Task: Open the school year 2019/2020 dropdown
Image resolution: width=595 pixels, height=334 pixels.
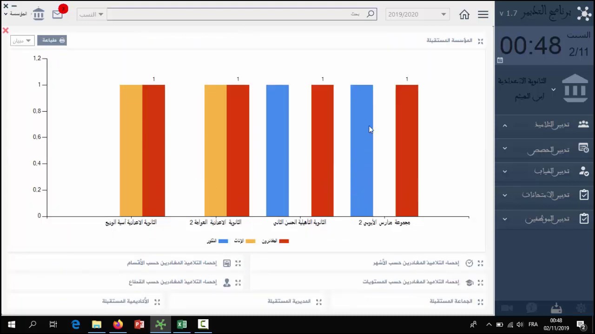Action: [417, 14]
